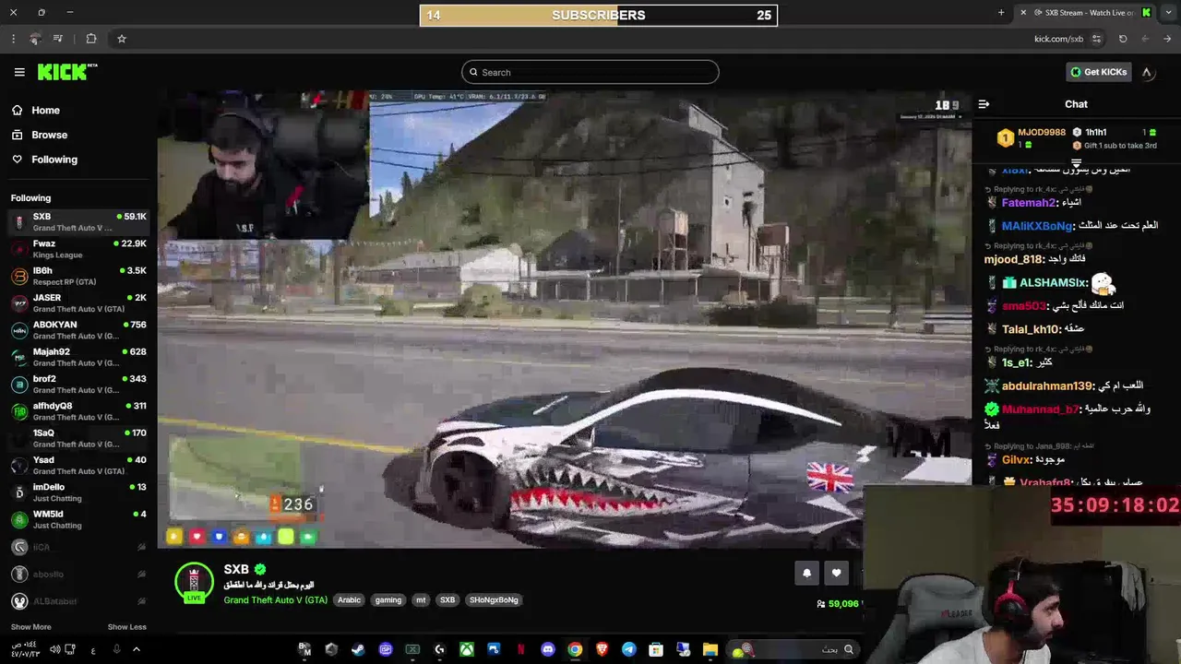Screen dimensions: 1181x664
Task: Click Fatemah2 username in chat
Action: [x=1028, y=203]
